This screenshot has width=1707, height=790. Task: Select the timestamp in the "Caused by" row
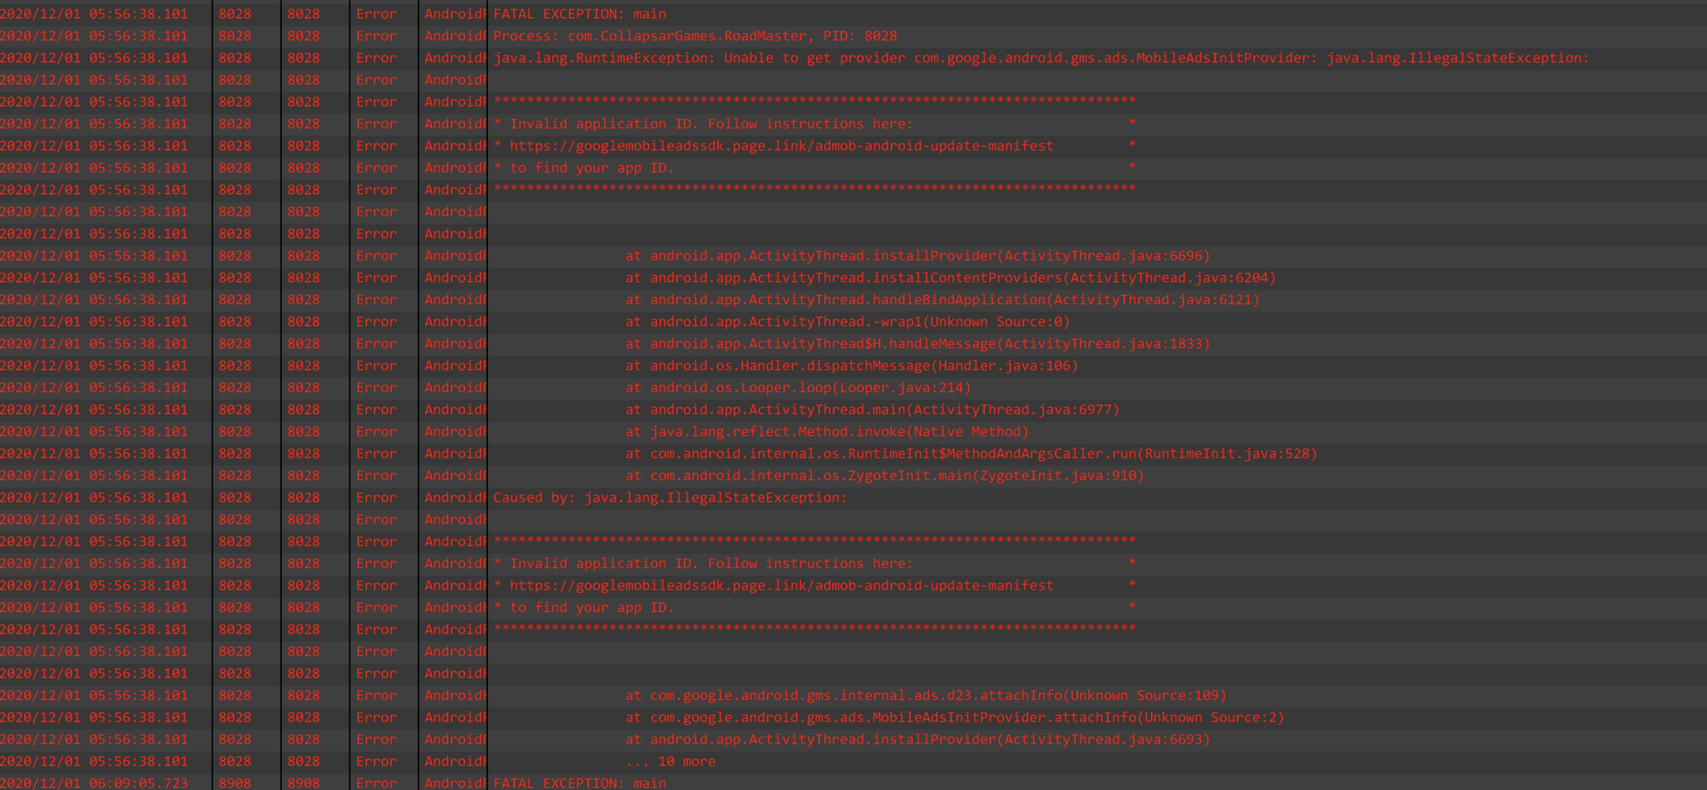[x=94, y=498]
